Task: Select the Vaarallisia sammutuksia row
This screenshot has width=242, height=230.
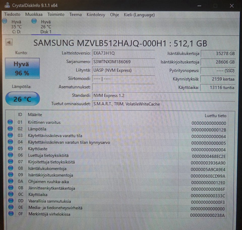Action: click(117, 202)
